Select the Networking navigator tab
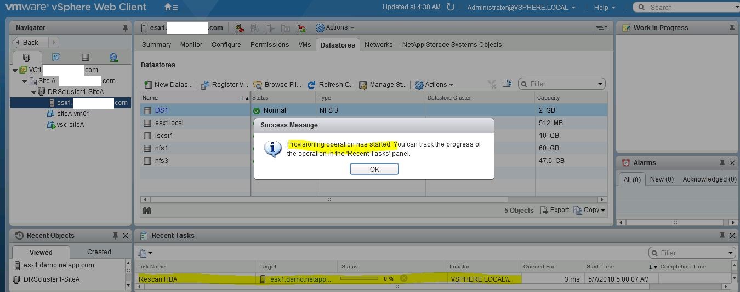Image resolution: width=740 pixels, height=292 pixels. 113,57
